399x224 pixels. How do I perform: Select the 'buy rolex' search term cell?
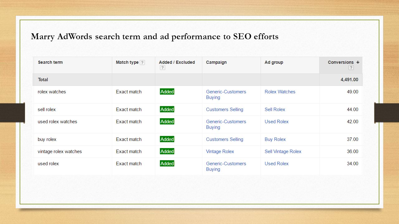(x=47, y=139)
